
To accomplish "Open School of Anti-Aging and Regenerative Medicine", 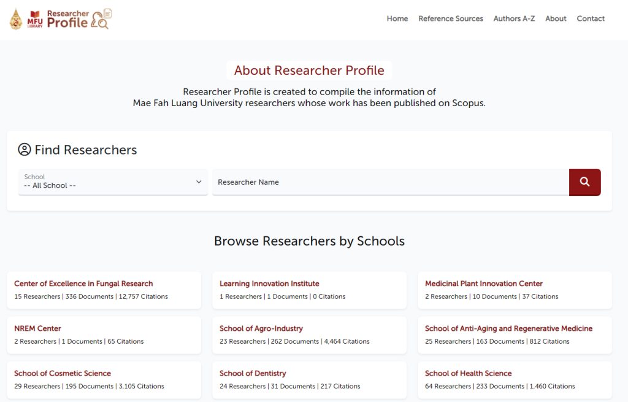I will (508, 328).
